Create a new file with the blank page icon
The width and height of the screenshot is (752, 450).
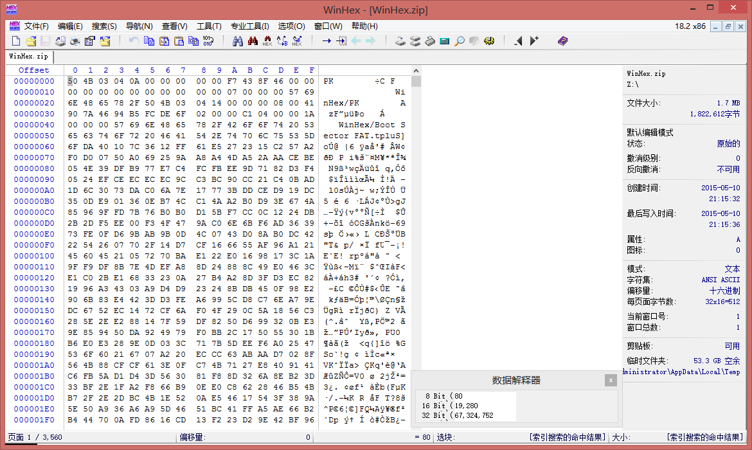(16, 41)
